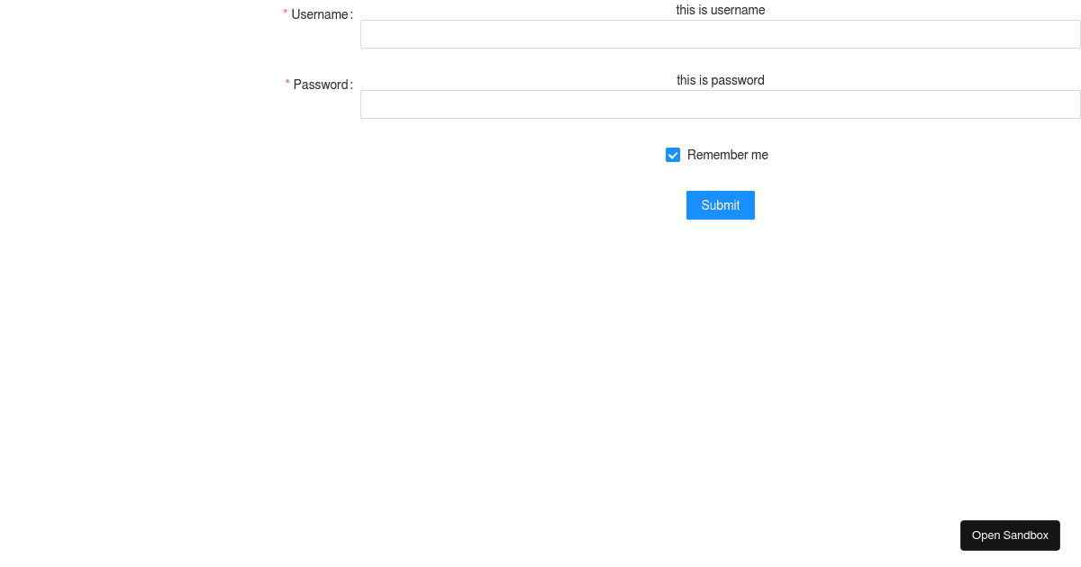
Task: Submit the login form
Action: [721, 205]
